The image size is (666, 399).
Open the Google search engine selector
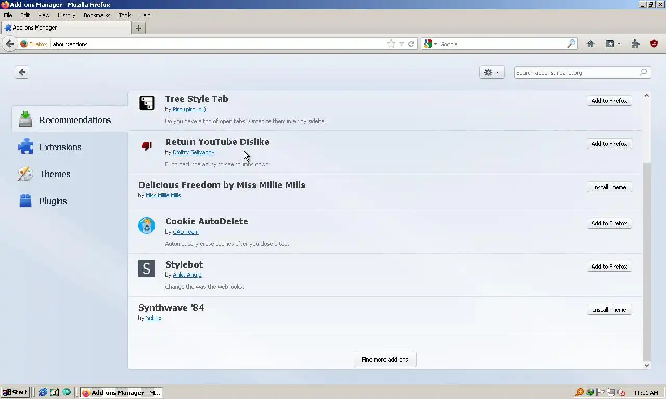click(x=430, y=44)
